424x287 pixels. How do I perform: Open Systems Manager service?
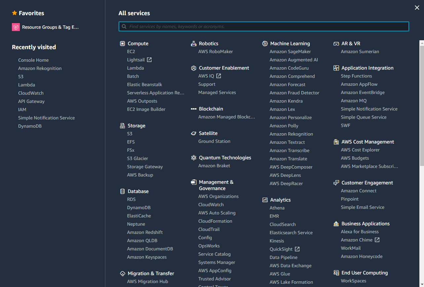tap(217, 262)
